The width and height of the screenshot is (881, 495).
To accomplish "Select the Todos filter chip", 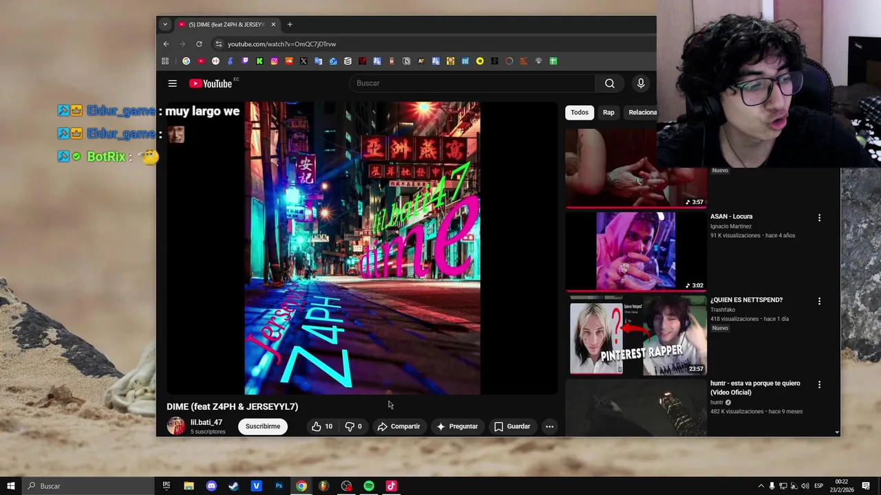I will coord(580,112).
